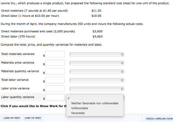The width and height of the screenshot is (173, 122).
Task: Open the Materials price variance dropdown
Action: click(x=97, y=63)
